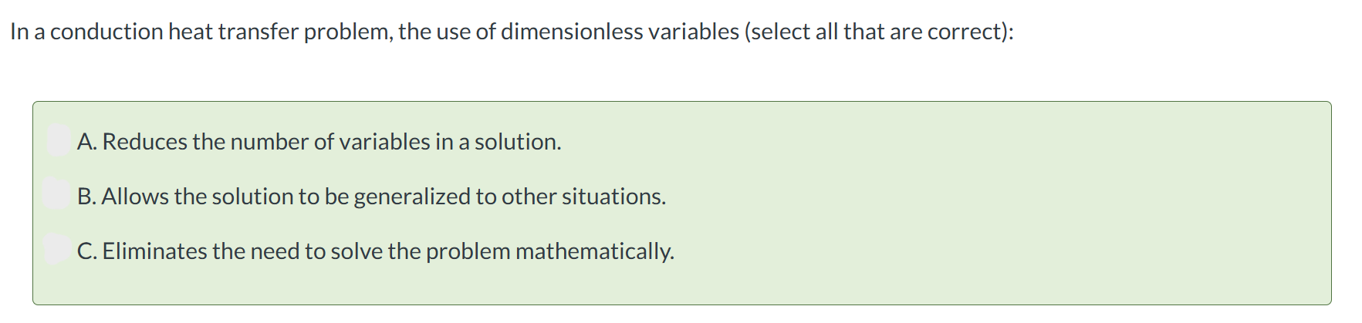Click the 'C.' letter label

87,251
